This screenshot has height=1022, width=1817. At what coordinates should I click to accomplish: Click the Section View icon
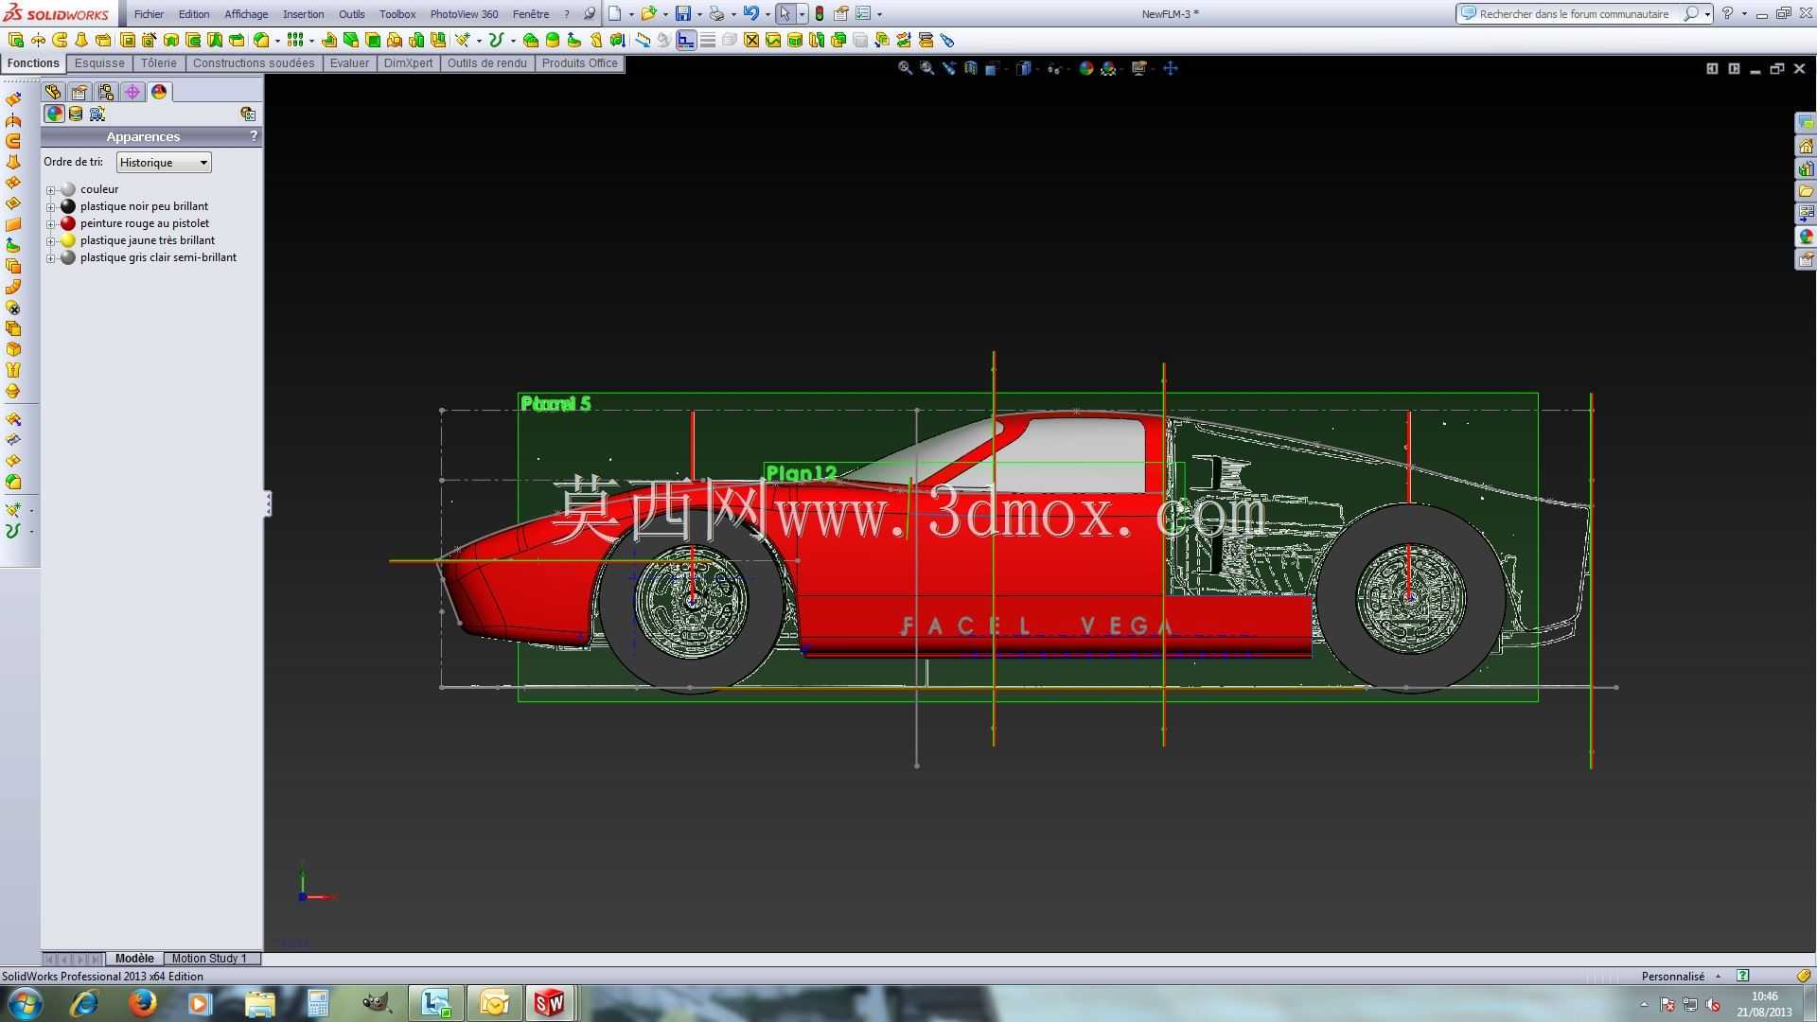[971, 68]
